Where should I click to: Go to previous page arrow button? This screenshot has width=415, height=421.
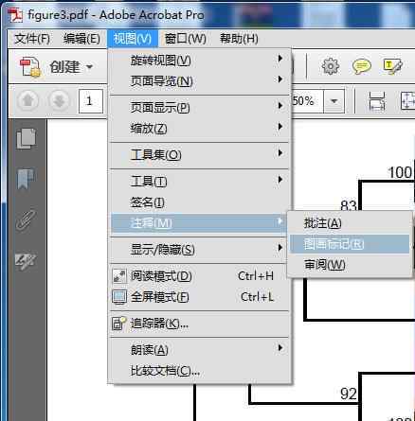[x=28, y=101]
